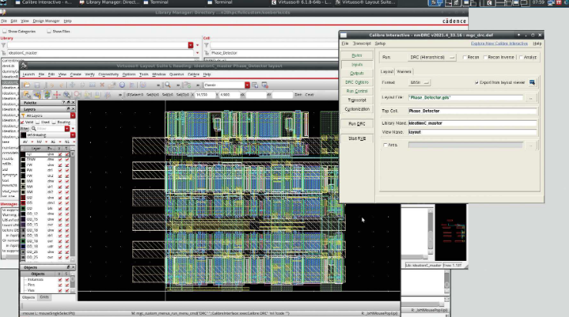
Task: Click the search magnifier icon in layer Filter field
Action: pyautogui.click(x=34, y=128)
